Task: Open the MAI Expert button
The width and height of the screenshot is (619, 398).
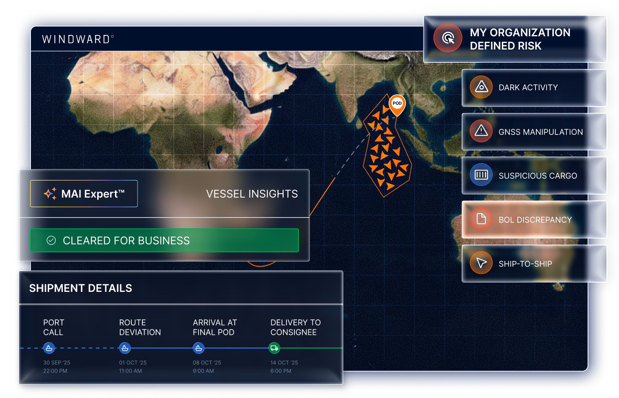Action: coord(84,194)
